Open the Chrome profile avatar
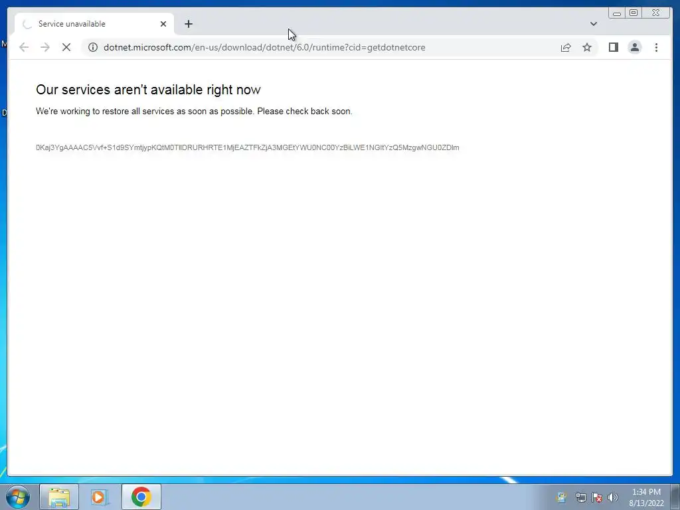680x510 pixels. point(634,47)
